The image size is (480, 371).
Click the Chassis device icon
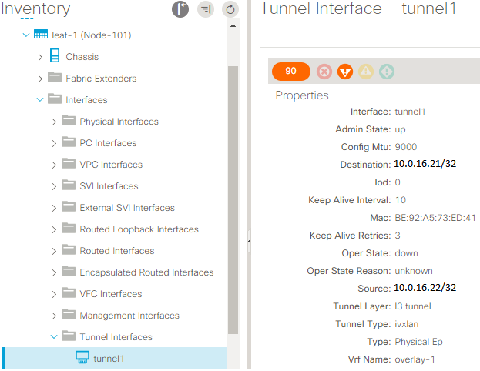point(55,55)
